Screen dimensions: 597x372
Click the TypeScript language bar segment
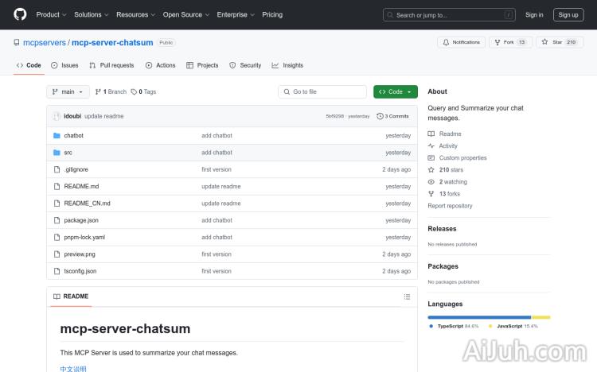tap(478, 317)
